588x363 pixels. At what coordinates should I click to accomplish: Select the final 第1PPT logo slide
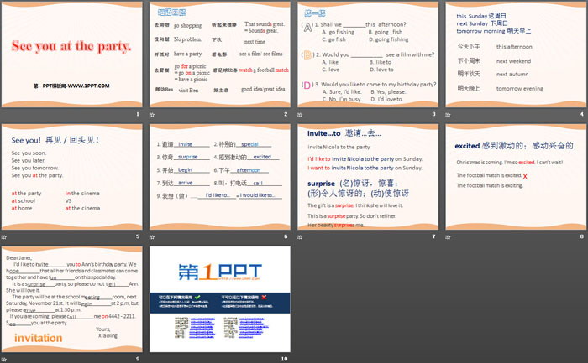(220, 298)
